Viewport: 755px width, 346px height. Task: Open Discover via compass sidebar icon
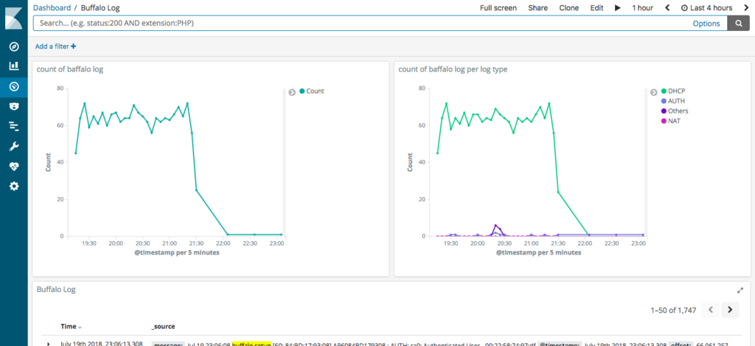click(14, 46)
